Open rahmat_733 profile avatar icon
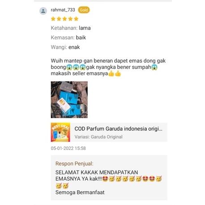Viewport: 205px width, 205px height. [x=43, y=11]
